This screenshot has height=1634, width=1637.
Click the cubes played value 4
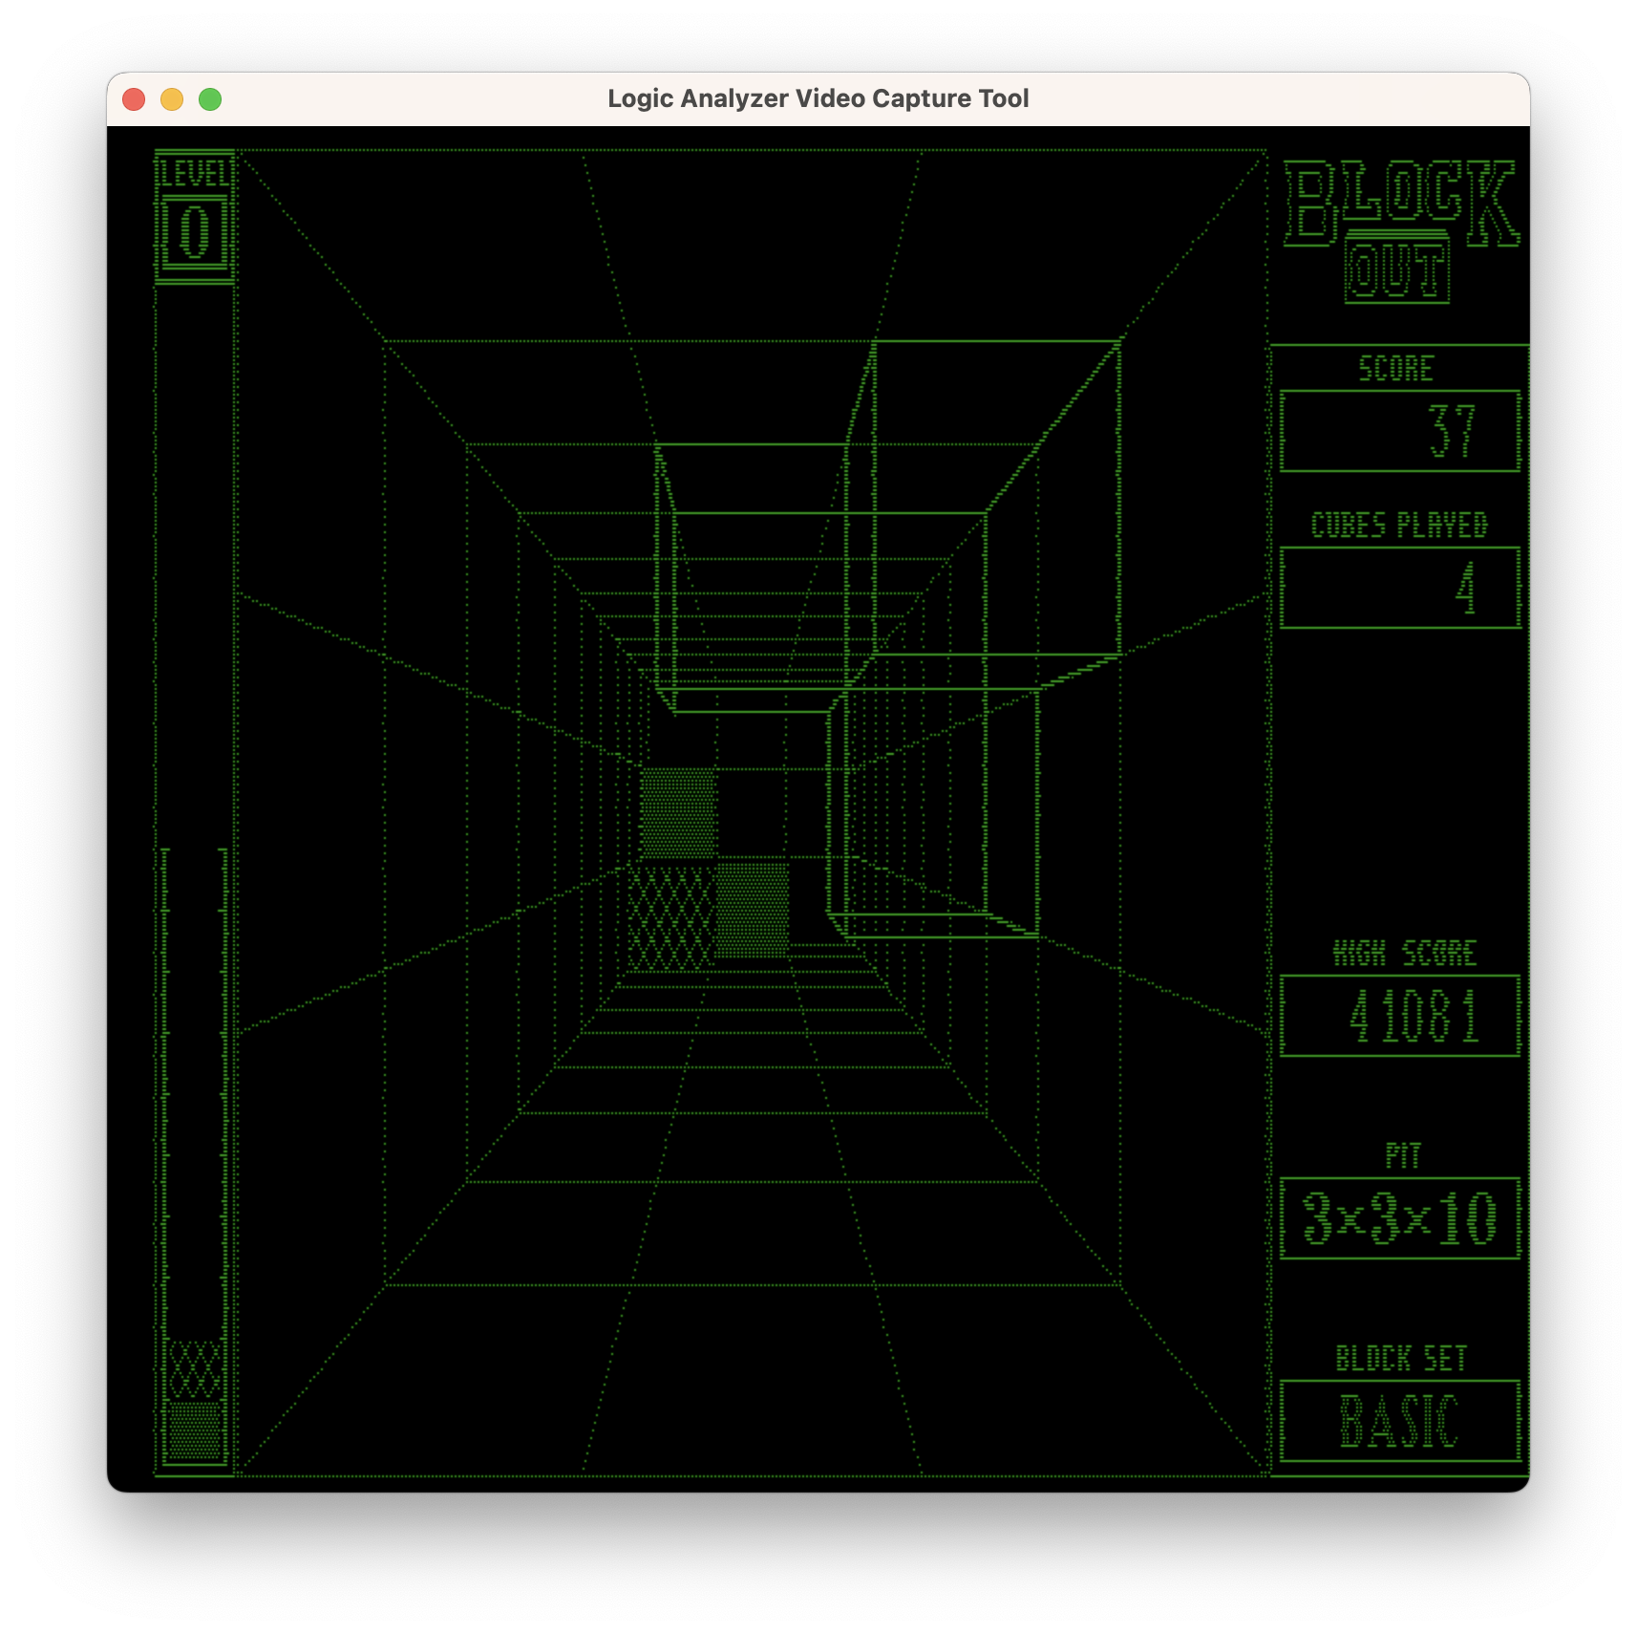1466,588
